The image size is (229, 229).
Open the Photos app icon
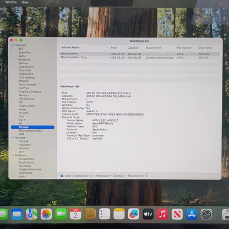tap(46, 214)
